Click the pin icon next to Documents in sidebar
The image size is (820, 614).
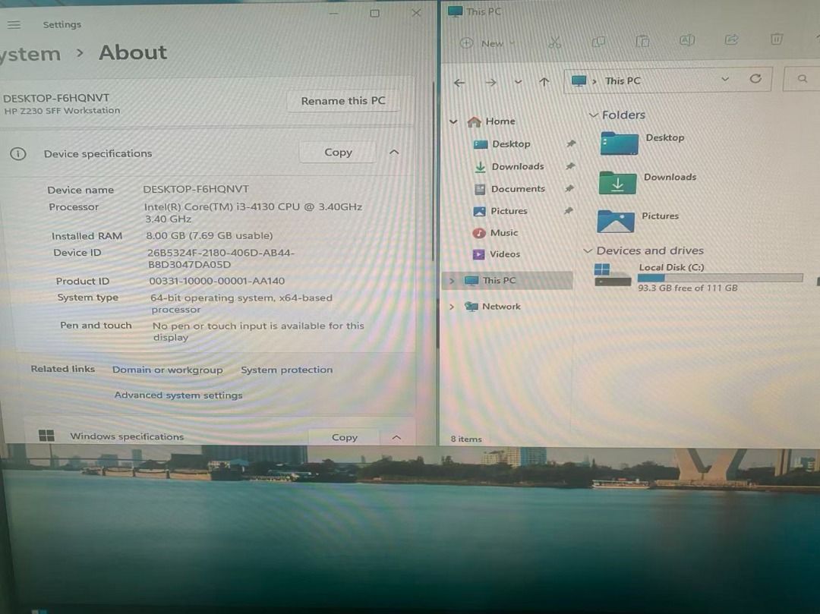[x=569, y=188]
